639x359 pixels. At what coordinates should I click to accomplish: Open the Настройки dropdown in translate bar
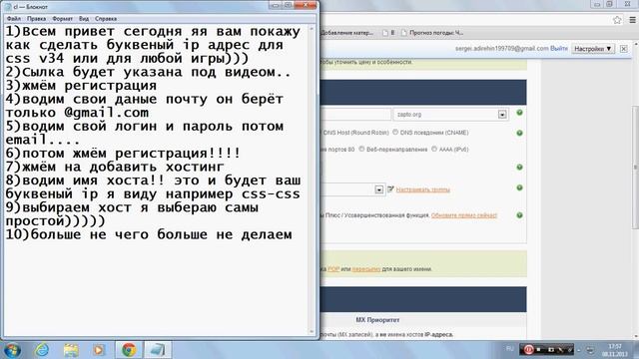coord(592,49)
